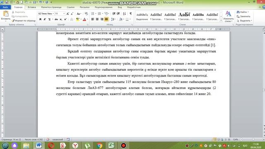Open the Файл tab
Viewport: 265px width, 149px height.
(5, 7)
